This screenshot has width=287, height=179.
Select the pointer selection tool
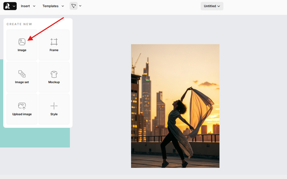tap(74, 6)
